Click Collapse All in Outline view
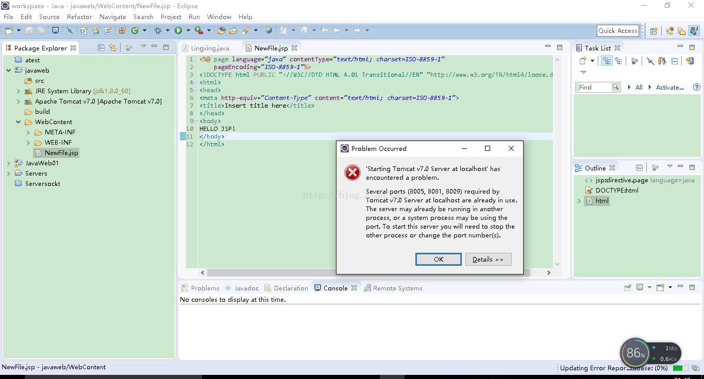This screenshot has width=704, height=379. [639, 167]
